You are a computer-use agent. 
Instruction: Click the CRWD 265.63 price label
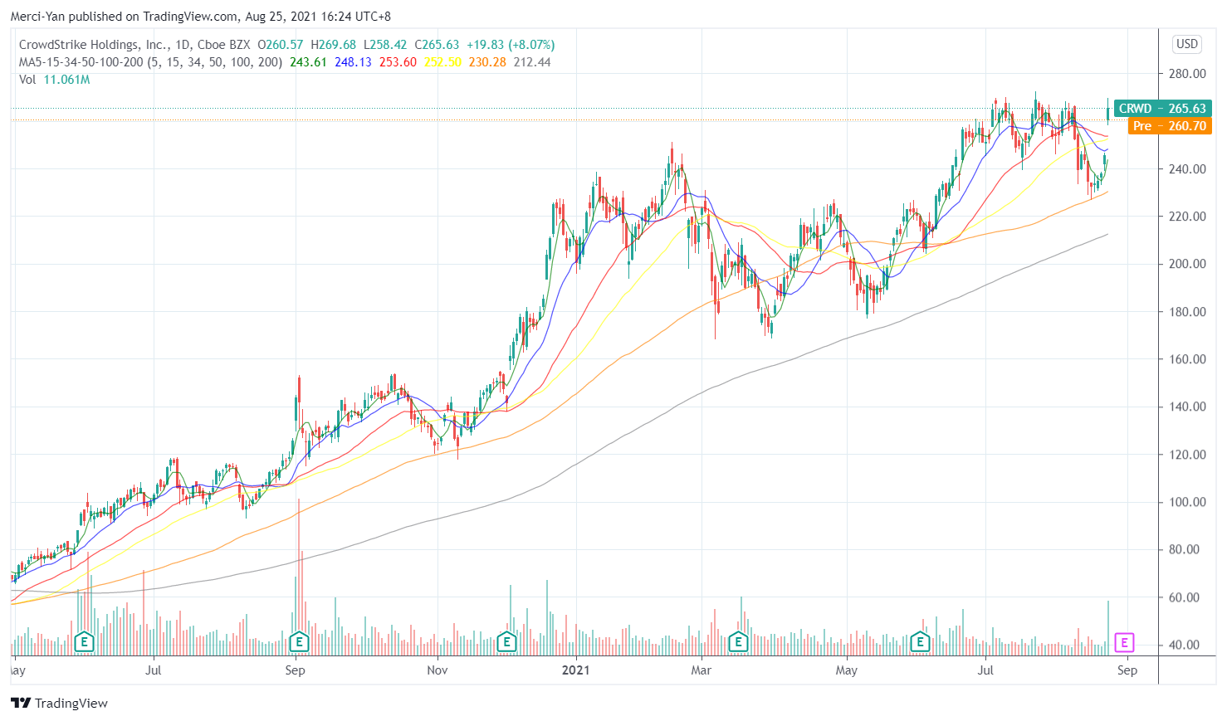[1162, 109]
